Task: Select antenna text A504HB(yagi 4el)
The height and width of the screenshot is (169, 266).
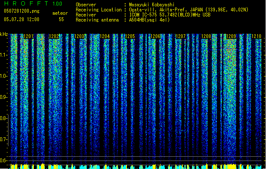Action: pos(149,20)
